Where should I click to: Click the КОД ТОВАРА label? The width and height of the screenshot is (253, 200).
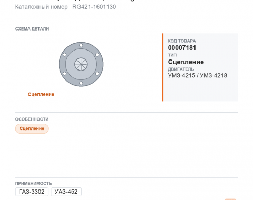(x=182, y=41)
